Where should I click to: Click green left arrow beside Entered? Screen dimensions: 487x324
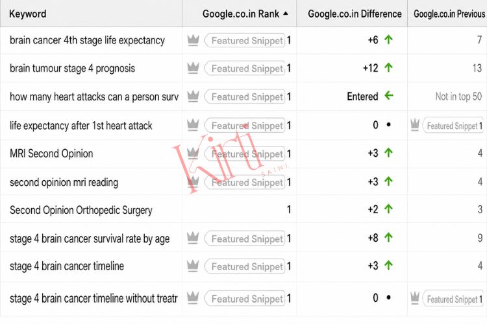(388, 95)
